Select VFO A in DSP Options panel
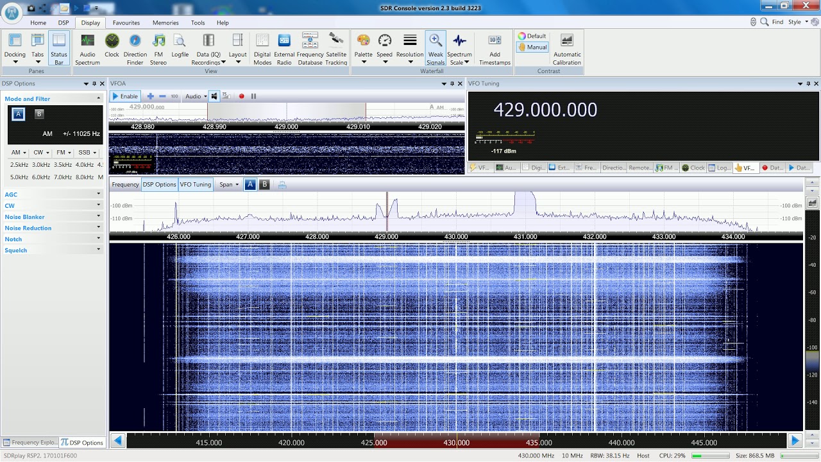The width and height of the screenshot is (821, 462). (19, 114)
